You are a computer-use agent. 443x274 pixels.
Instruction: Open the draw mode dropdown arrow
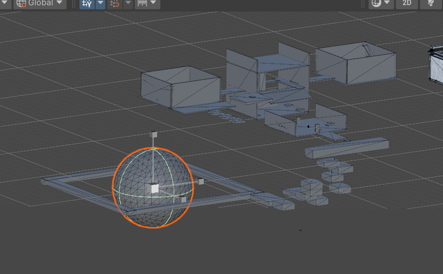click(x=387, y=3)
